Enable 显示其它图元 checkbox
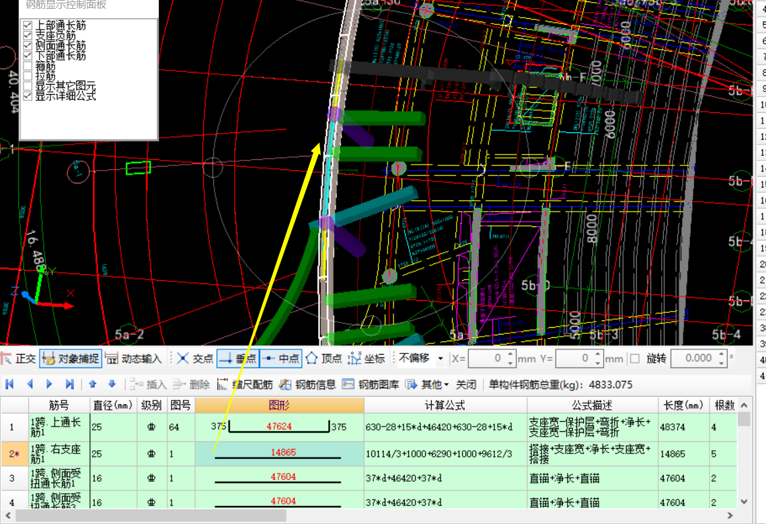The width and height of the screenshot is (766, 524). coord(28,86)
